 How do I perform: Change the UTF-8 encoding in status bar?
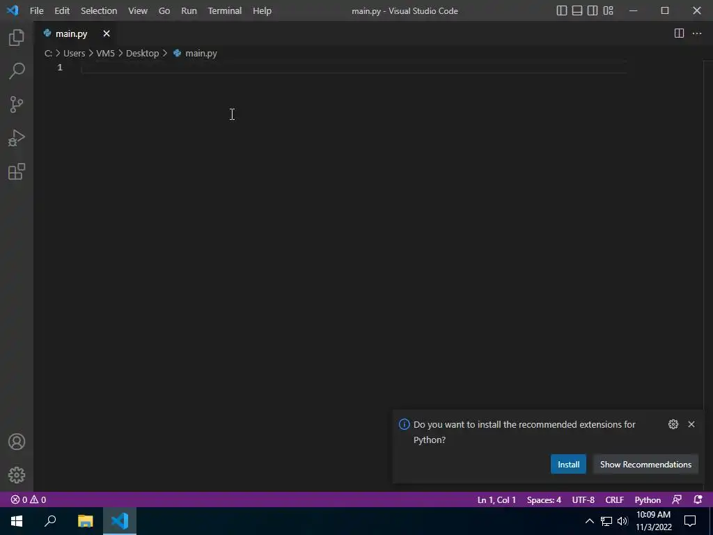point(583,499)
